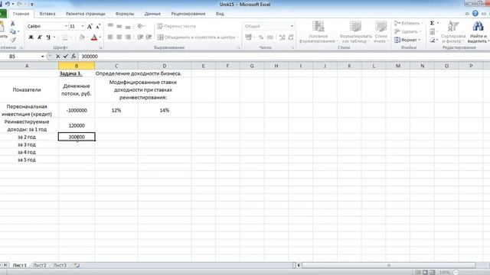Viewport: 490px width, 275px height.
Task: Align text to the middle of the cell
Action: tap(119, 26)
